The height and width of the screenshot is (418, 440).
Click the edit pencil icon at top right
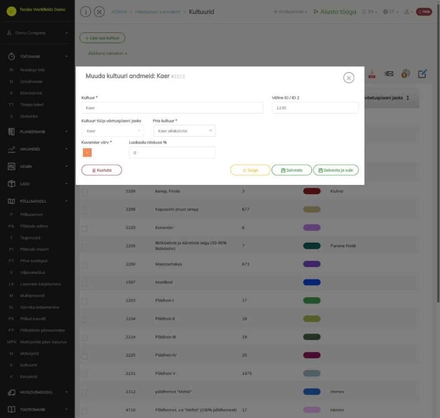422,74
